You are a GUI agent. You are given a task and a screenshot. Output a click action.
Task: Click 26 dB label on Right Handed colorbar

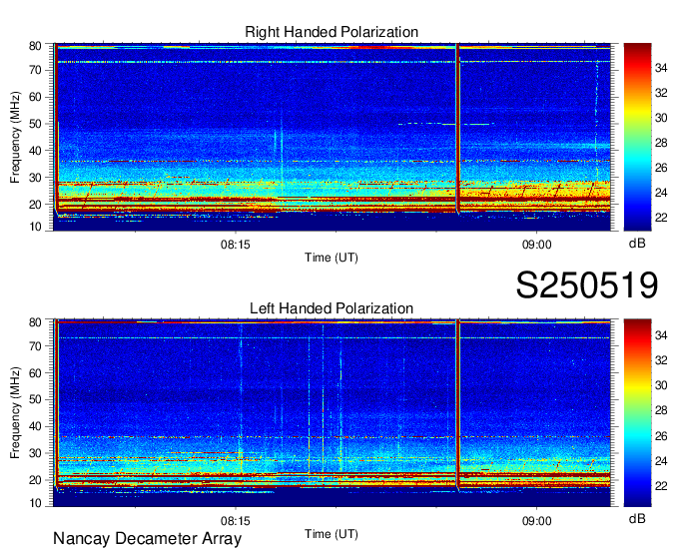point(661,168)
